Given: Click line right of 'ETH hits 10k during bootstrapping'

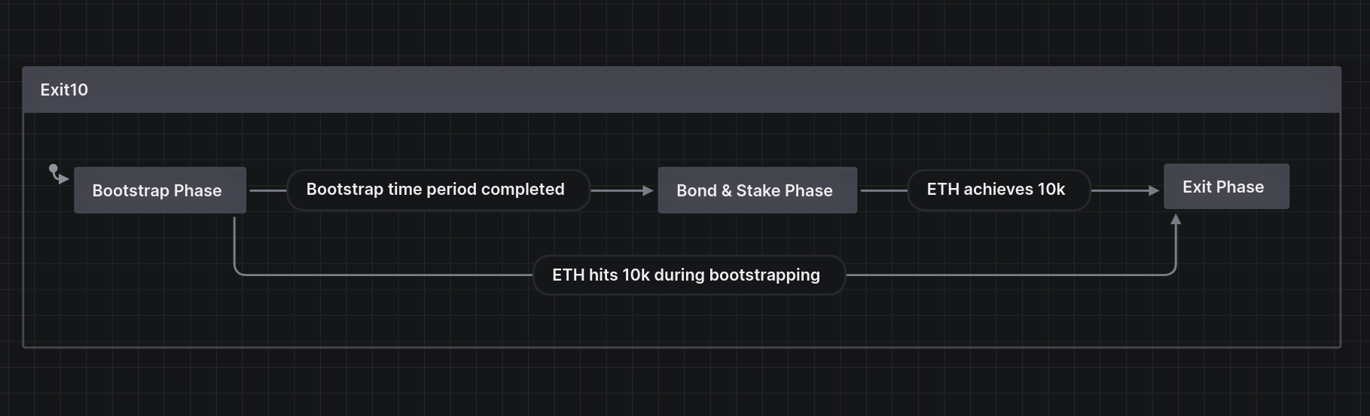Looking at the screenshot, I should (1009, 275).
